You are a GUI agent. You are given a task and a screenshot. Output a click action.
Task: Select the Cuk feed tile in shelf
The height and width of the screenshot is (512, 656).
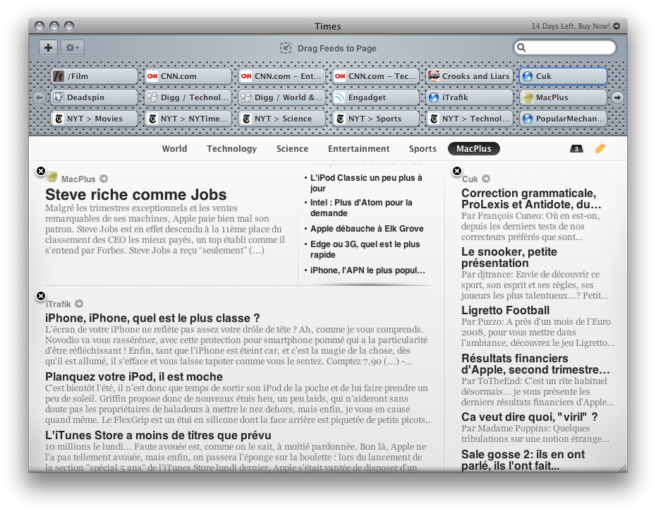click(563, 76)
